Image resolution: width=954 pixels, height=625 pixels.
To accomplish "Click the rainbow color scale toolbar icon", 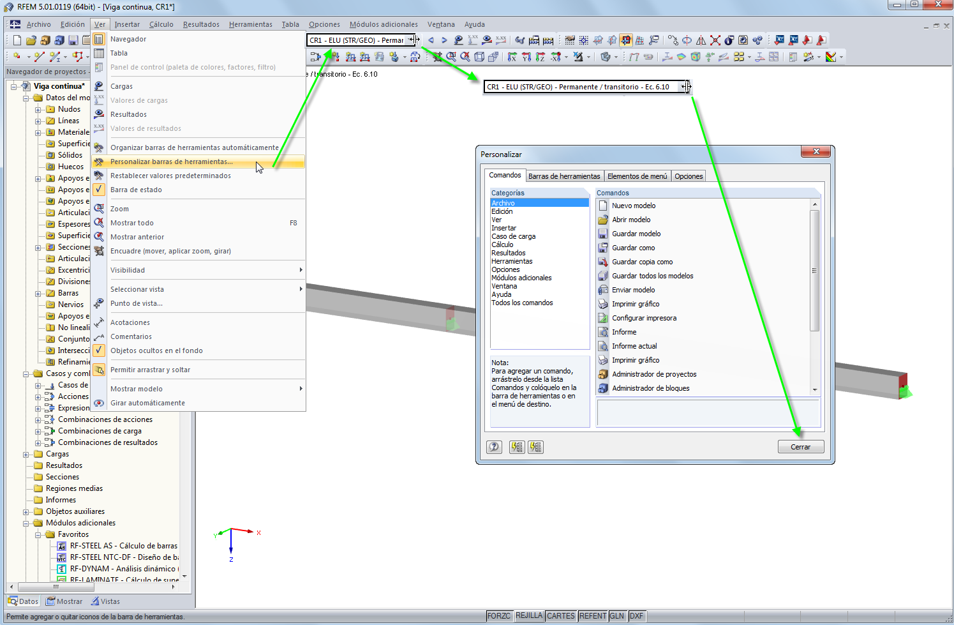I will click(831, 57).
